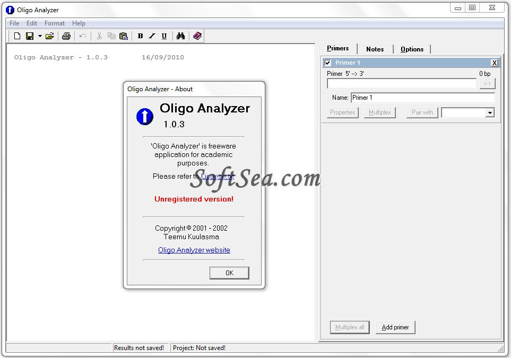Undo the last action in toolbar

point(83,36)
